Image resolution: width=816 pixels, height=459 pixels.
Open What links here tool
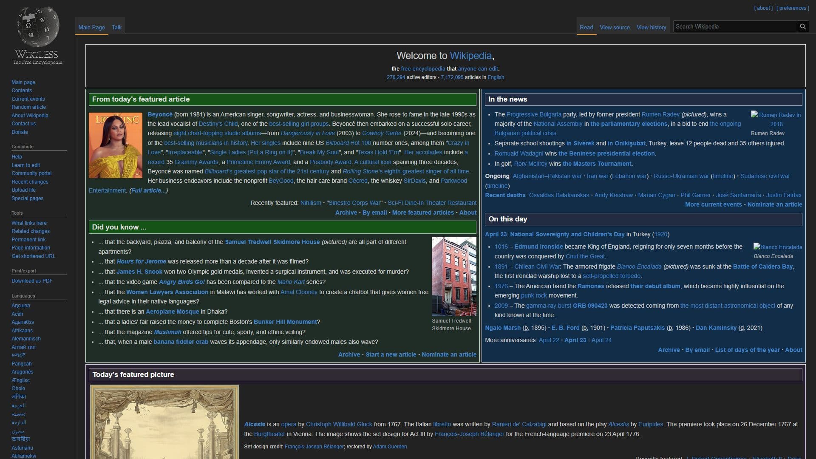click(x=29, y=223)
